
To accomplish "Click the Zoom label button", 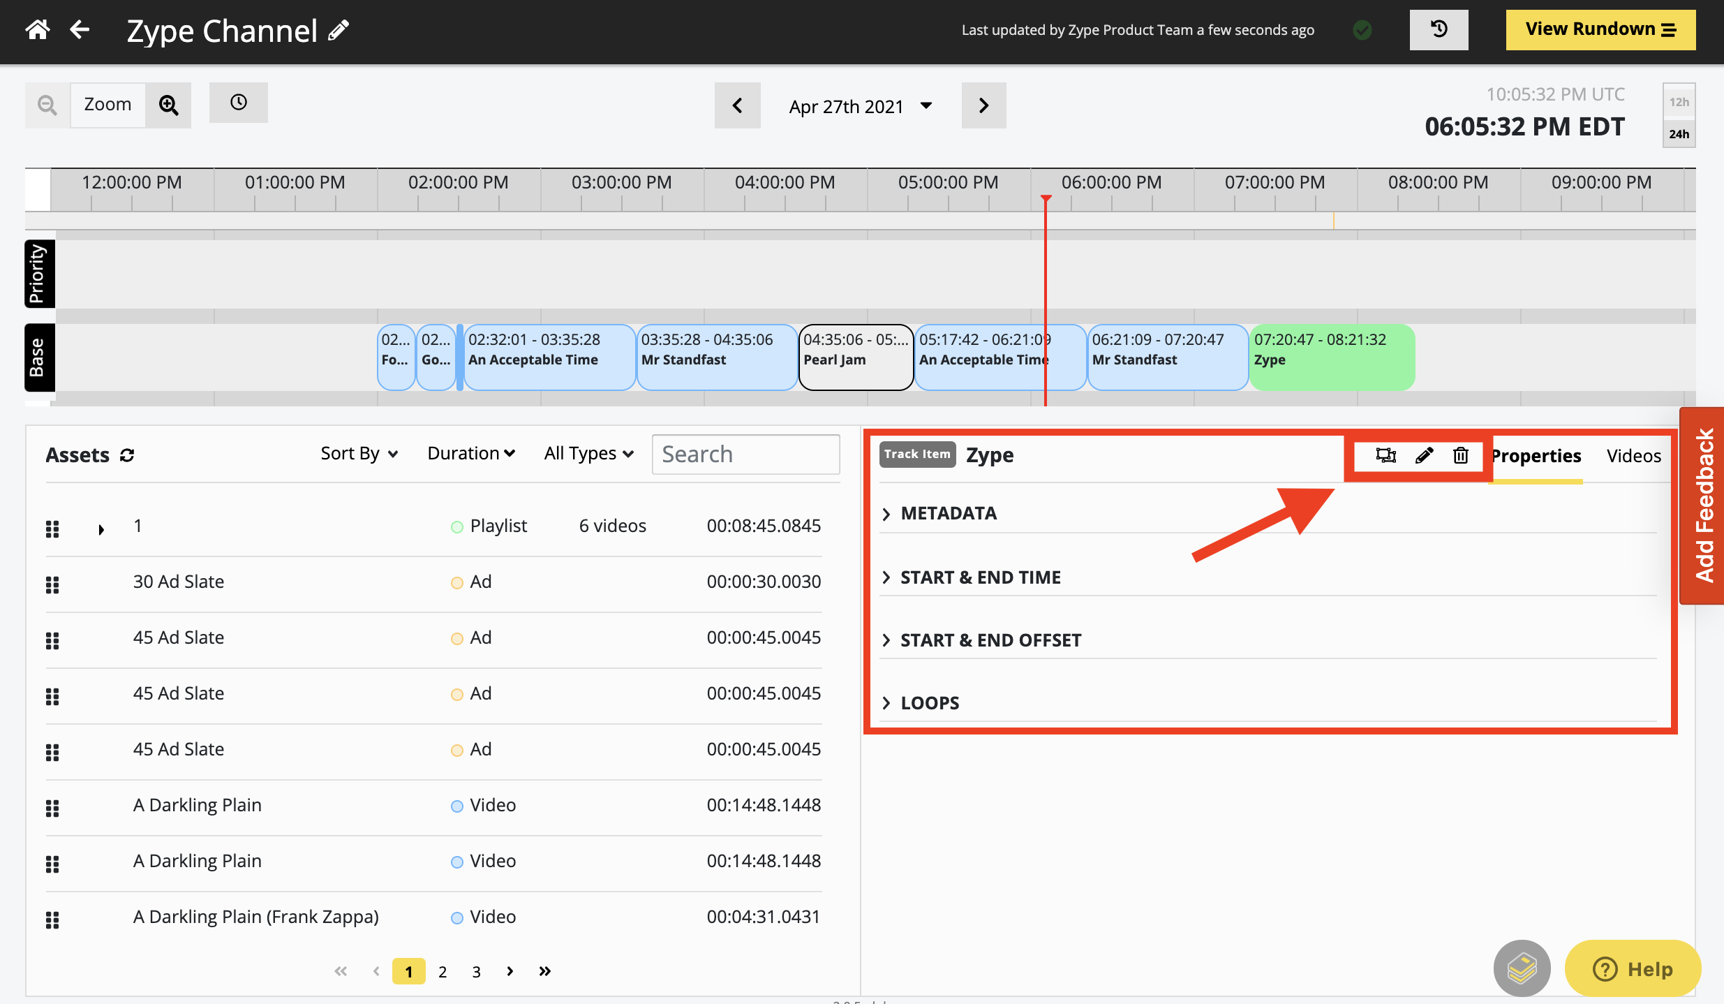I will coord(107,105).
